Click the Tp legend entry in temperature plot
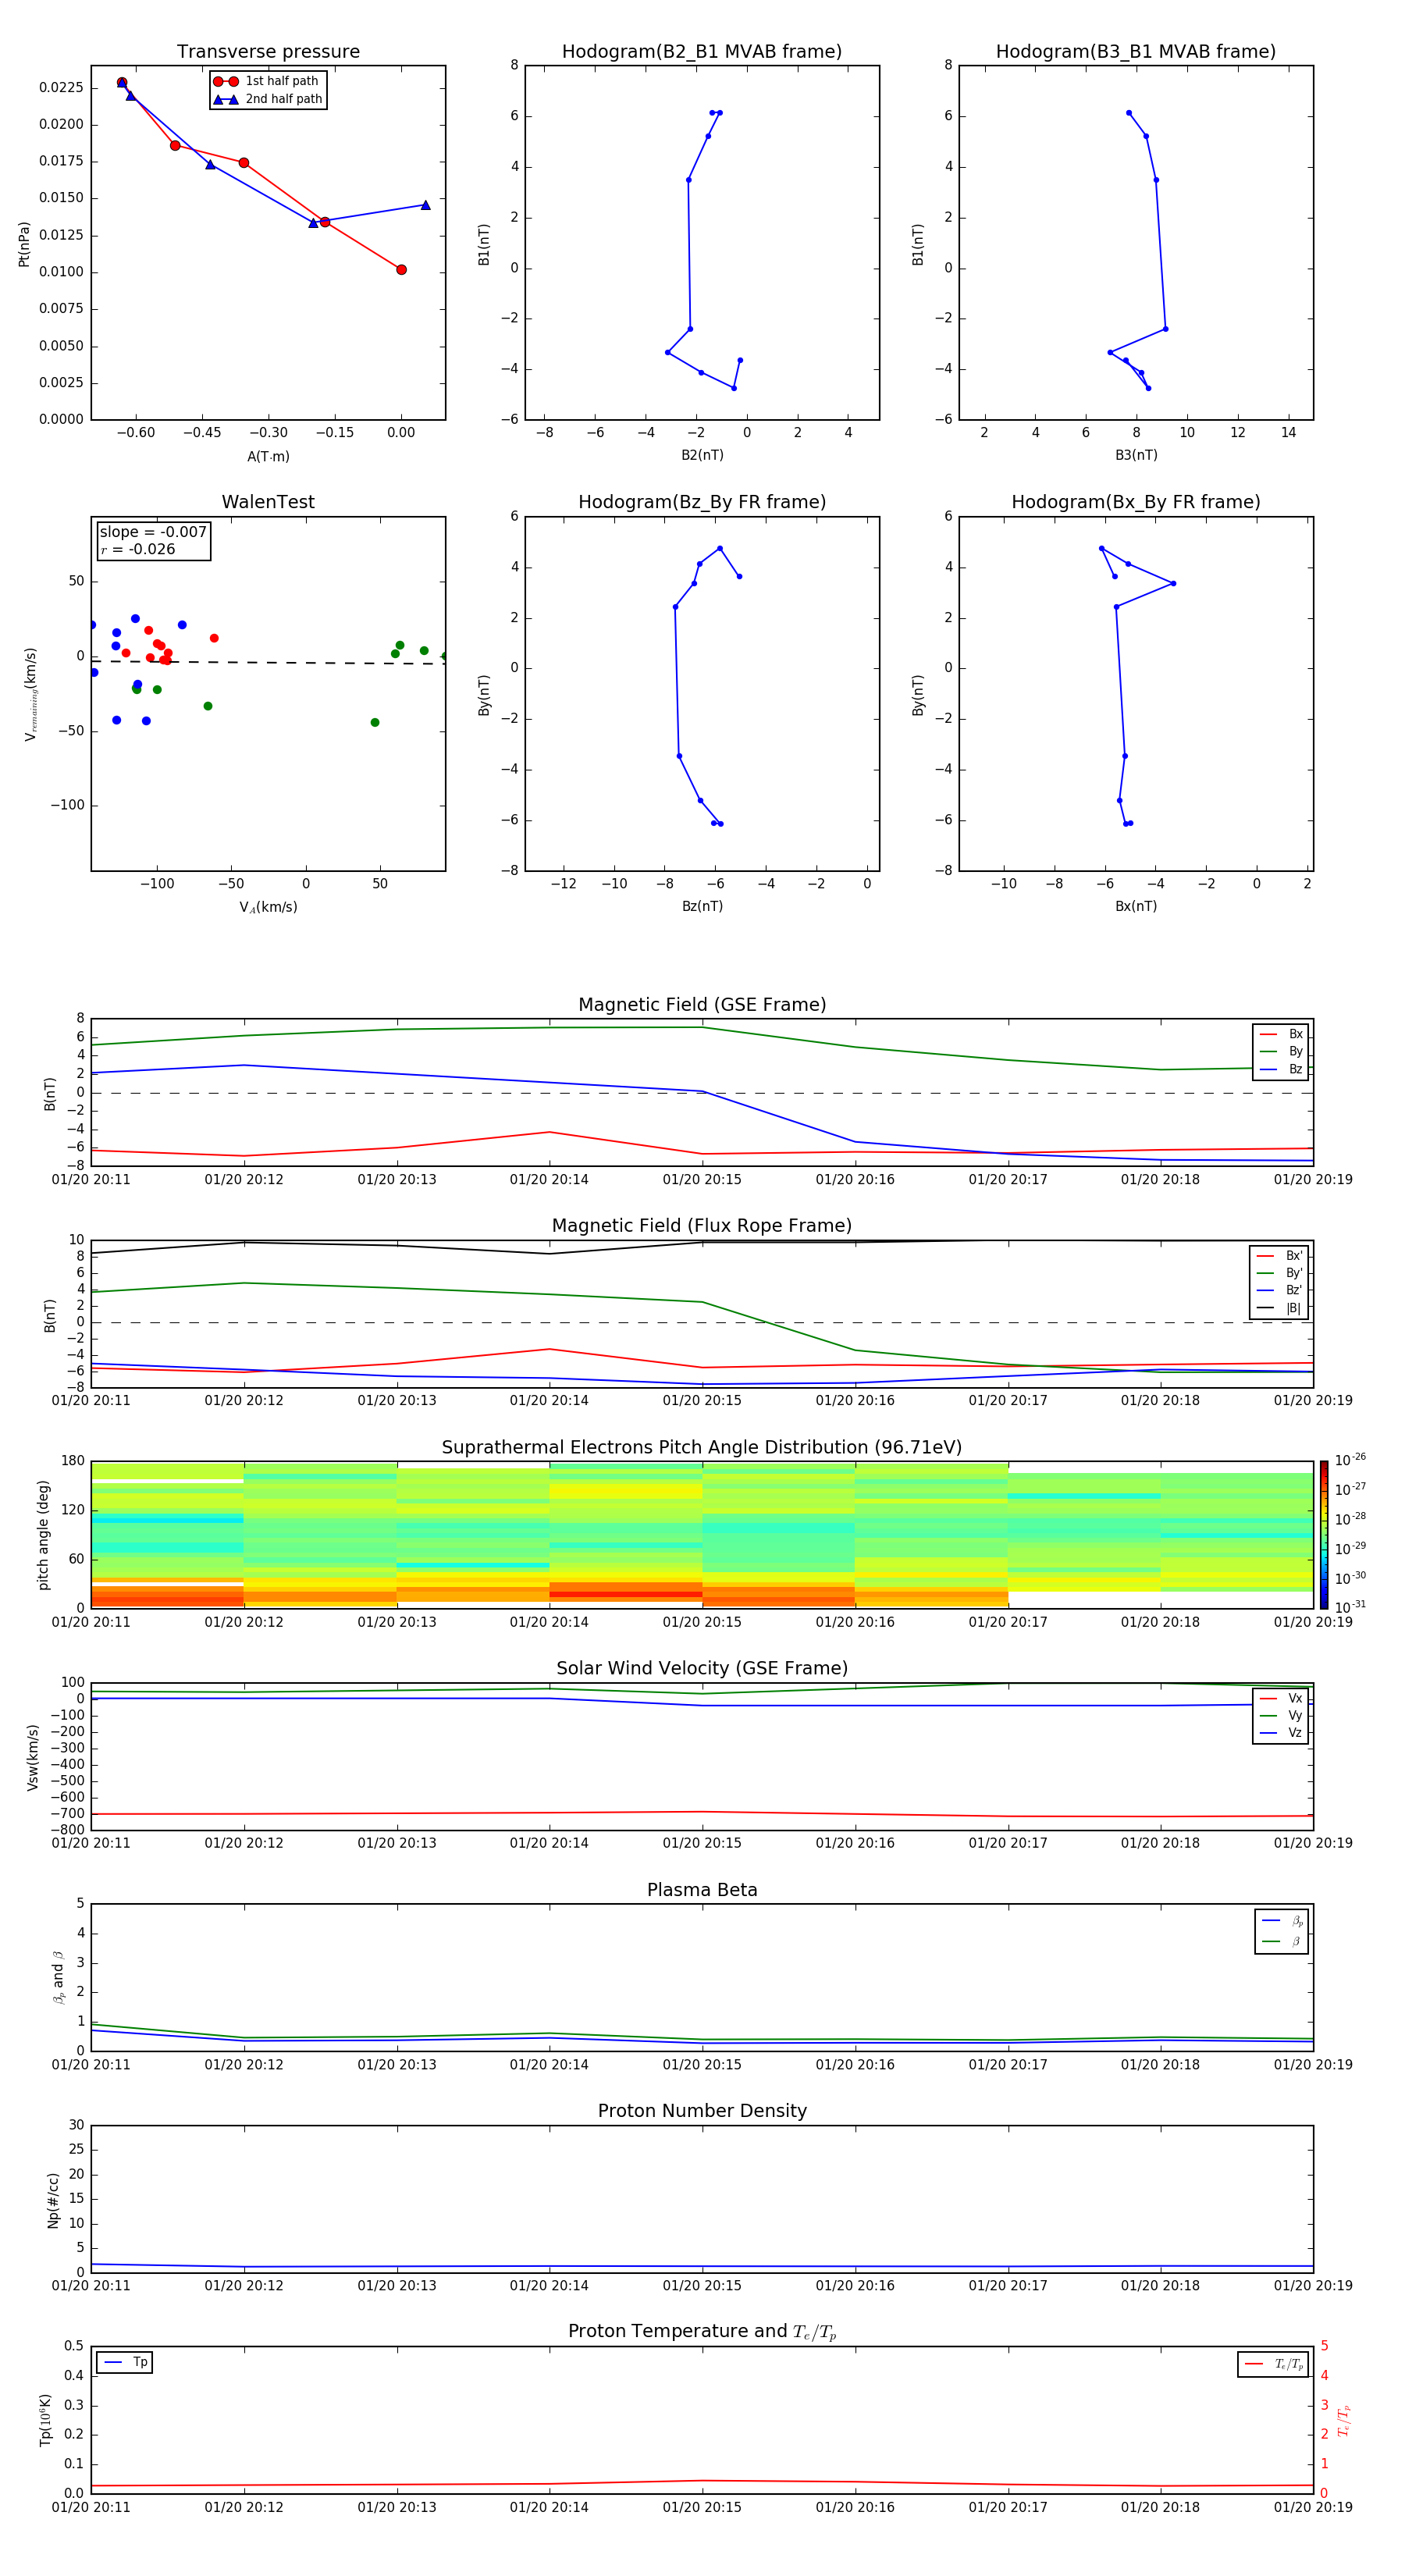 click(x=125, y=2362)
